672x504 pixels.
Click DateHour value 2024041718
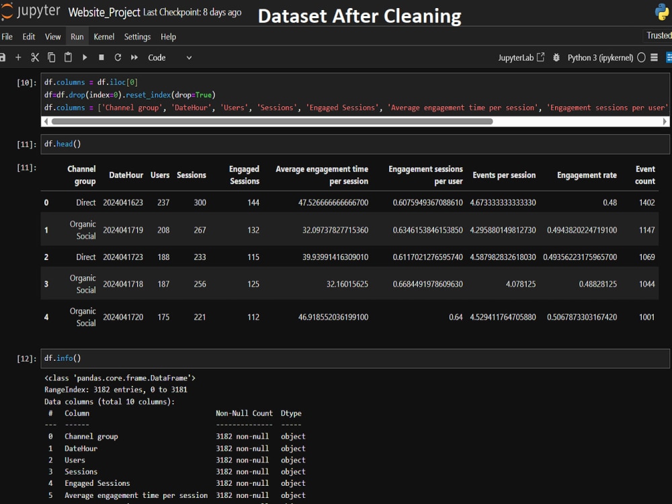click(123, 284)
